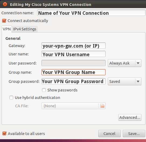The width and height of the screenshot is (146, 142).
Task: Click the Group password field
Action: coord(74,81)
